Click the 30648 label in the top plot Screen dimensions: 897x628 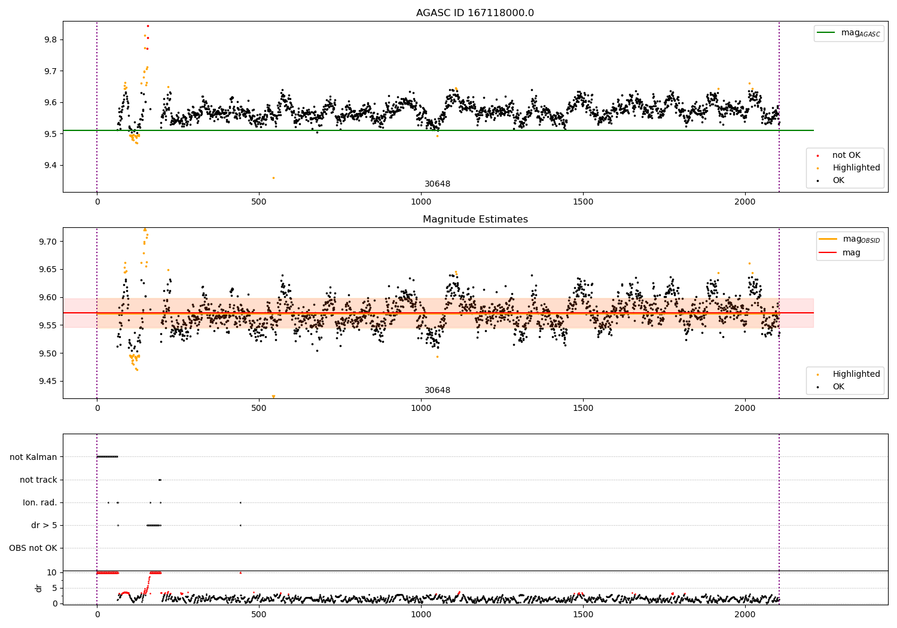(x=437, y=184)
